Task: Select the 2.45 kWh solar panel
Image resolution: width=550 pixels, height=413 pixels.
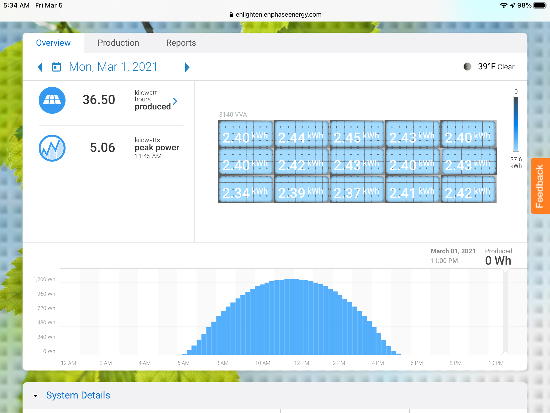Action: (x=357, y=134)
